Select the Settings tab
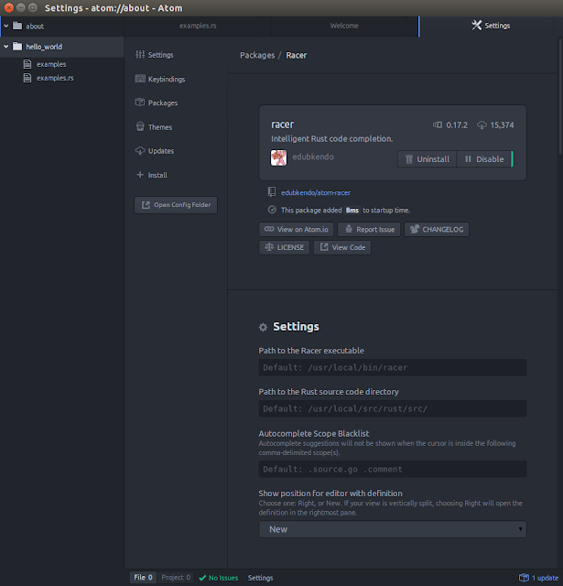This screenshot has height=586, width=563. tap(490, 26)
